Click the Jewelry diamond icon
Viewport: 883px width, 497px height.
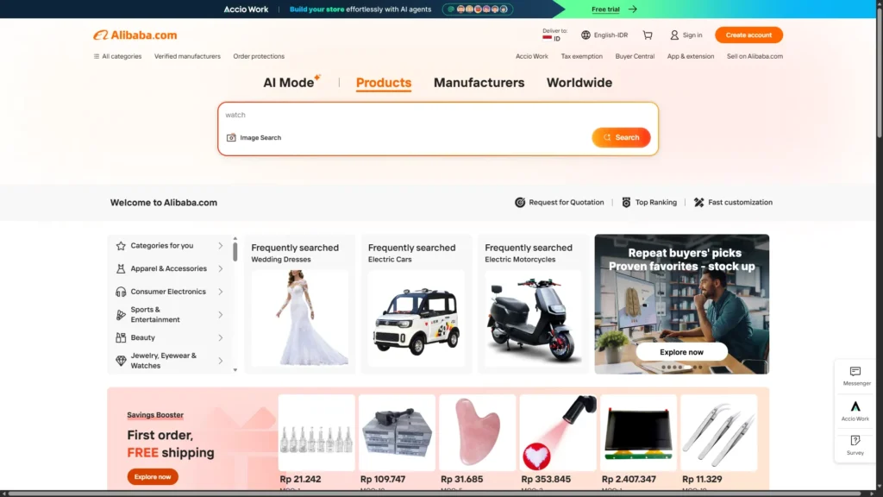pos(121,361)
